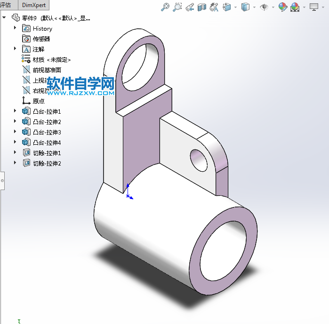Image resolution: width=329 pixels, height=324 pixels.
Task: Select the 凸台-拉伸2 feature icon
Action: (x=26, y=121)
